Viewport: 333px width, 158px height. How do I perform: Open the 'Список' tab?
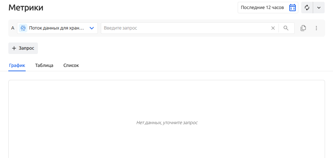click(x=71, y=66)
